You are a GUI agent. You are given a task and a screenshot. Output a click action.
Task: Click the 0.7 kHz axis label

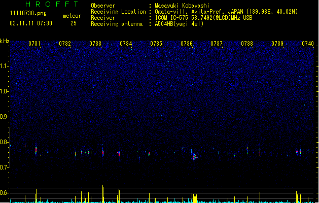coord(4,167)
